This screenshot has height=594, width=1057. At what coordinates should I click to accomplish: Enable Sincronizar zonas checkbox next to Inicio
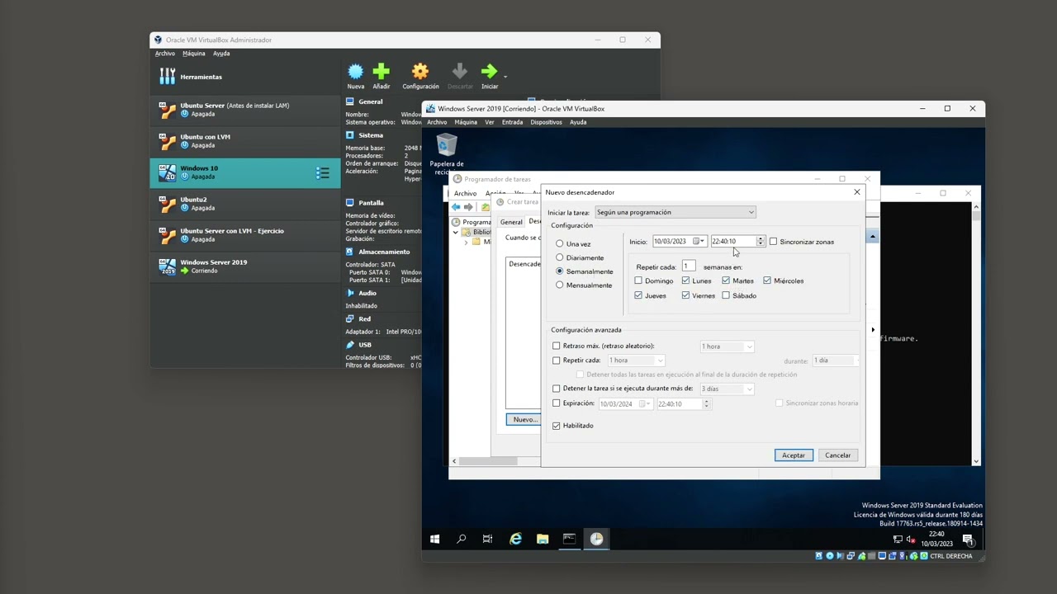[773, 242]
